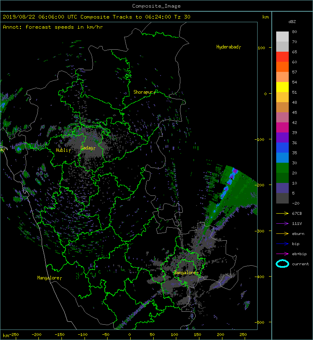
Task: Select the 57 dBZ scale value
Action: [294, 72]
